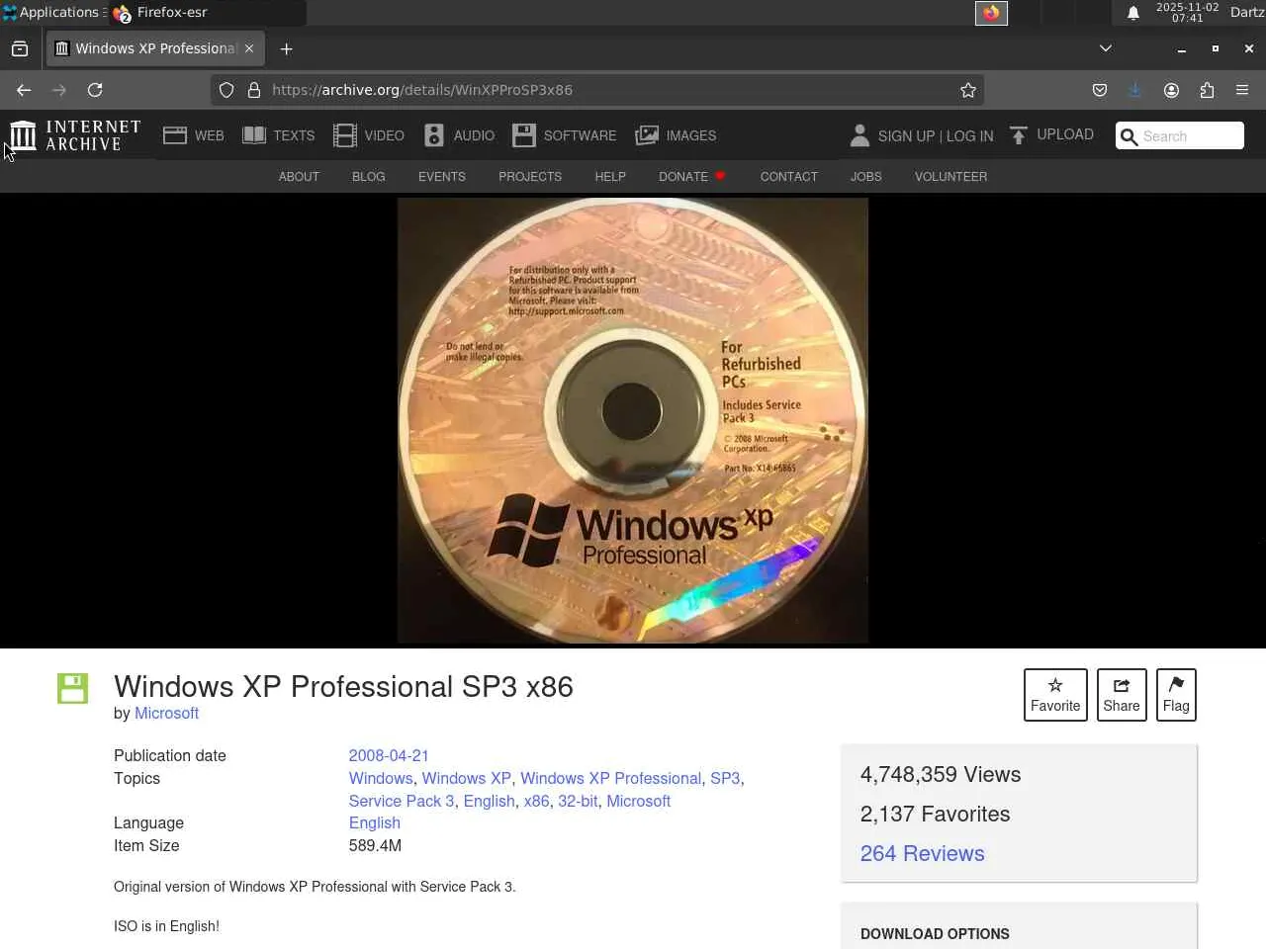
Task: Flag this item
Action: tap(1176, 695)
